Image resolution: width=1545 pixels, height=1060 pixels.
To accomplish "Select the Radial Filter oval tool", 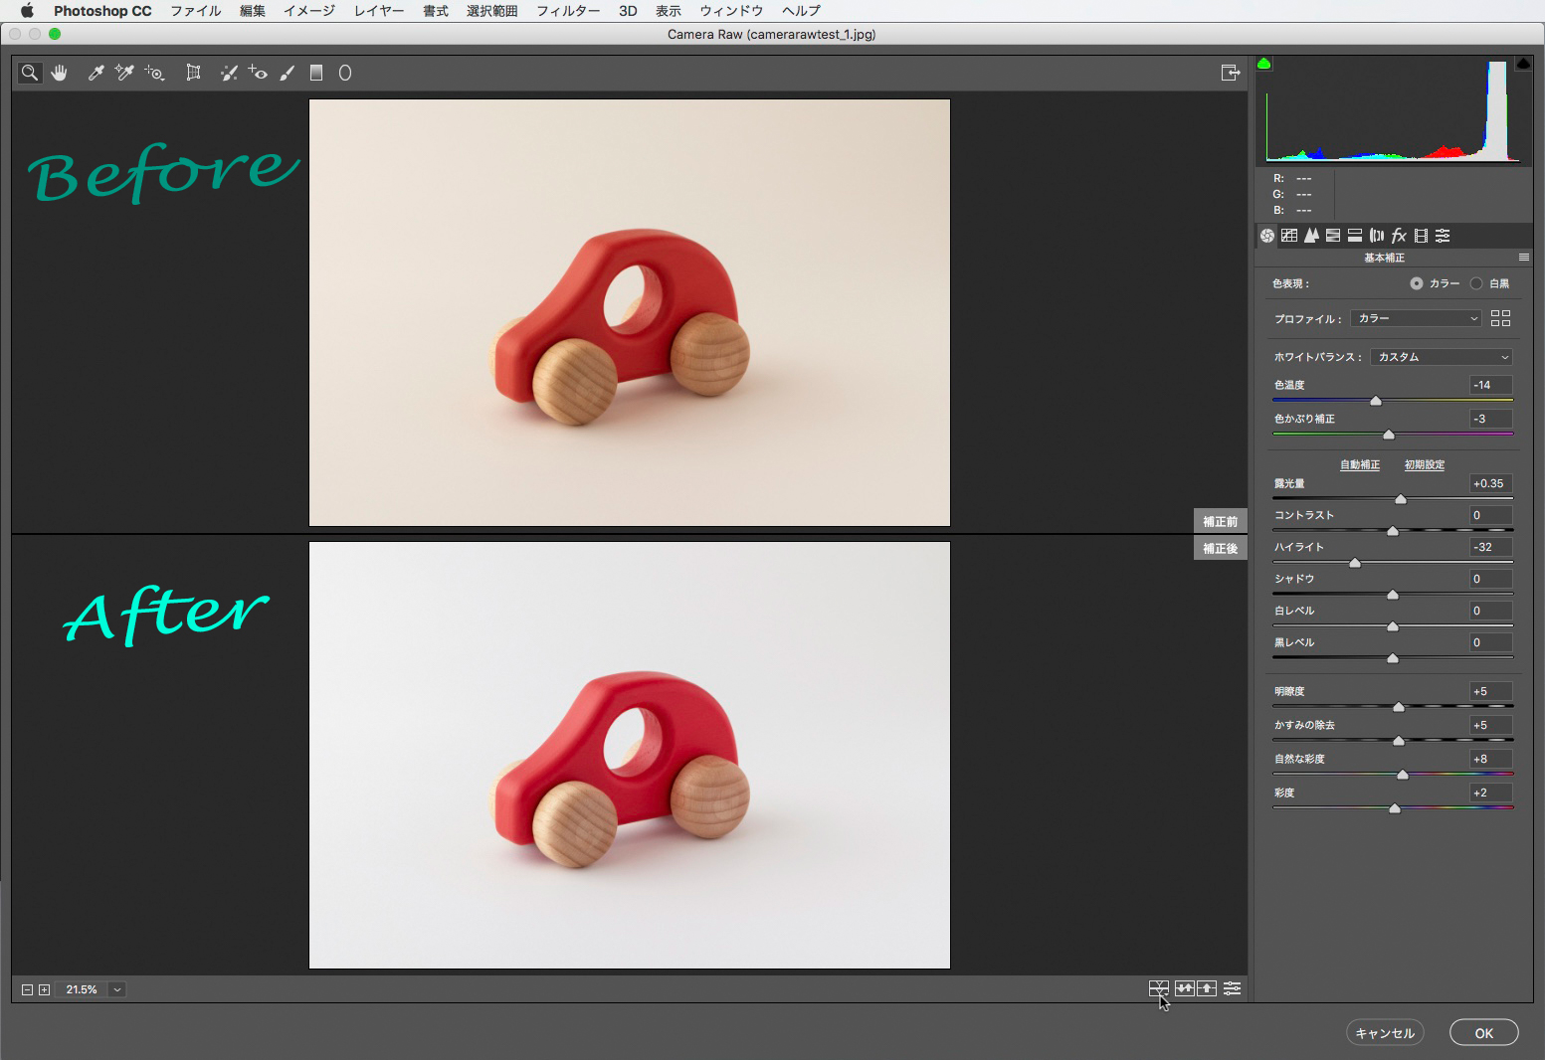I will pyautogui.click(x=345, y=73).
